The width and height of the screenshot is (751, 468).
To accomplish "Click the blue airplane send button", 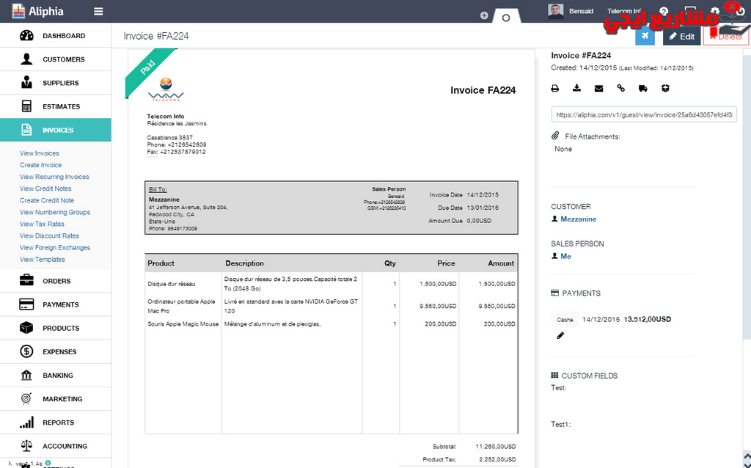I will (x=645, y=36).
